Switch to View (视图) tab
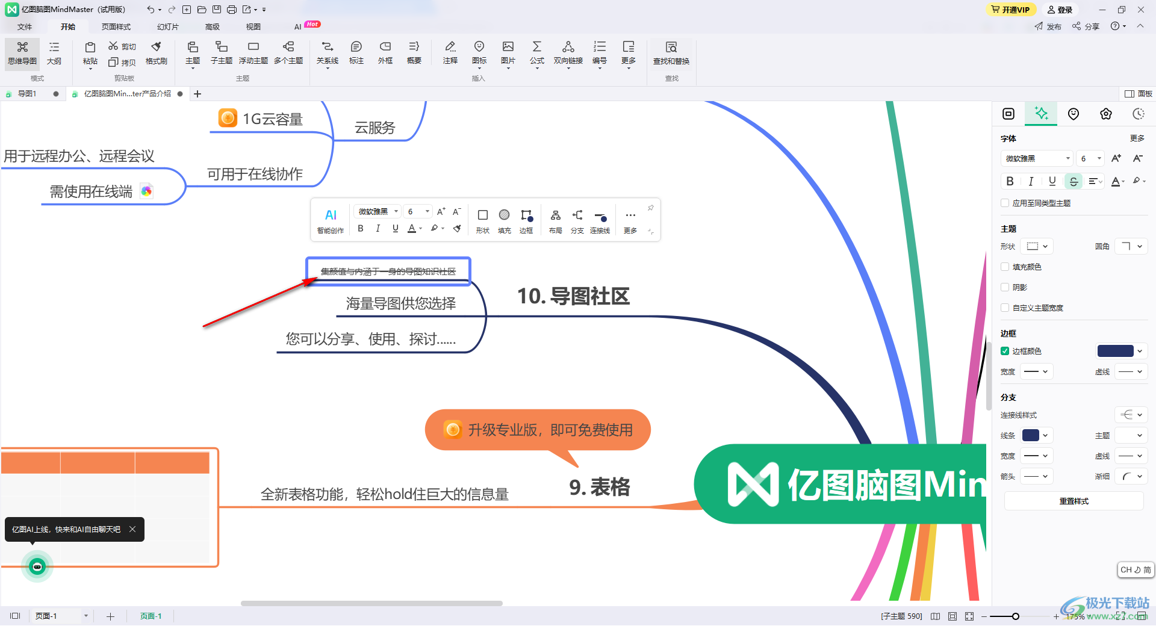 253,26
